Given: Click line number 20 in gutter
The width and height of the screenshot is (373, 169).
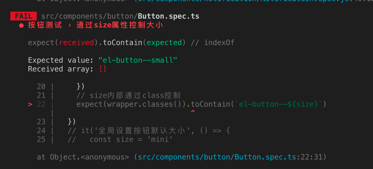Looking at the screenshot, I should pyautogui.click(x=41, y=86).
